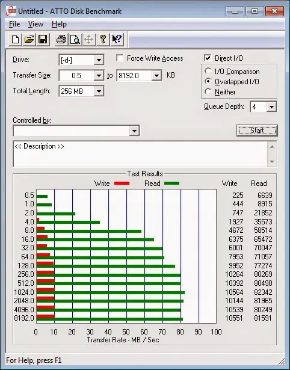Select the I/O Comparison radio button
290x370 pixels.
208,71
